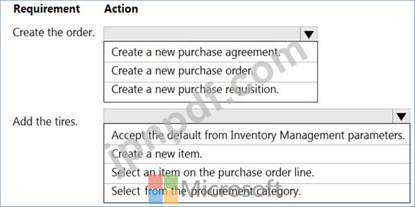Click the green square of Microsoft logo
Screen dimensions: 415x207
coord(171,181)
